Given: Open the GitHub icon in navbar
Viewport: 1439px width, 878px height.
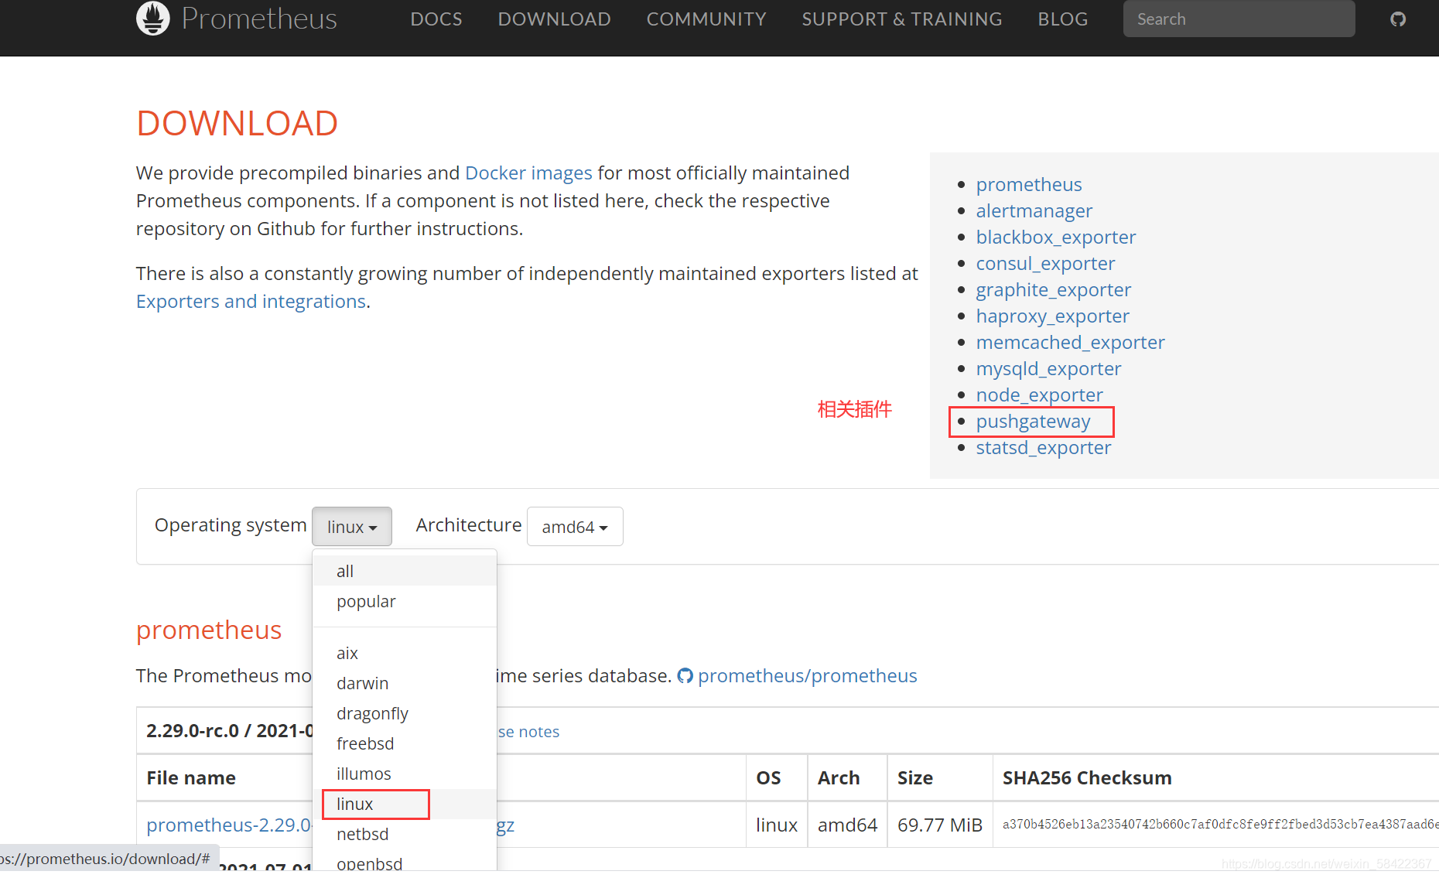Looking at the screenshot, I should click(1397, 19).
